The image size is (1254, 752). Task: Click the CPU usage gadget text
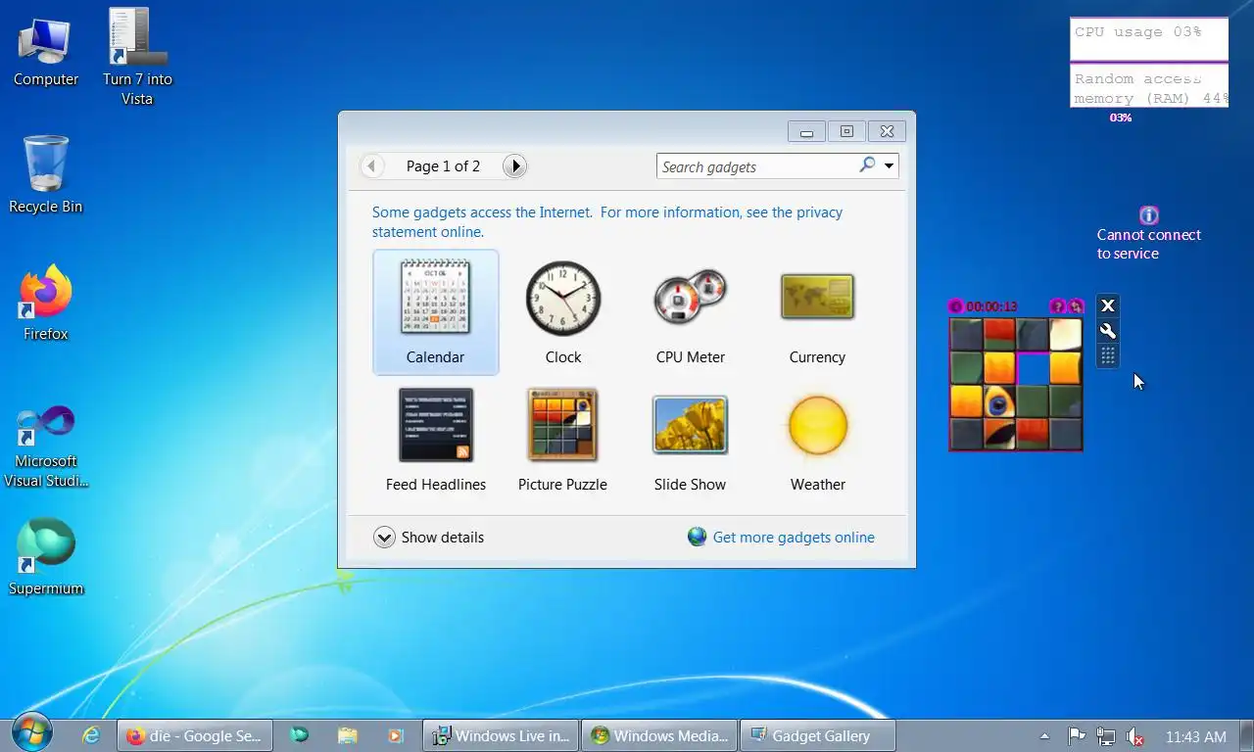(x=1137, y=32)
